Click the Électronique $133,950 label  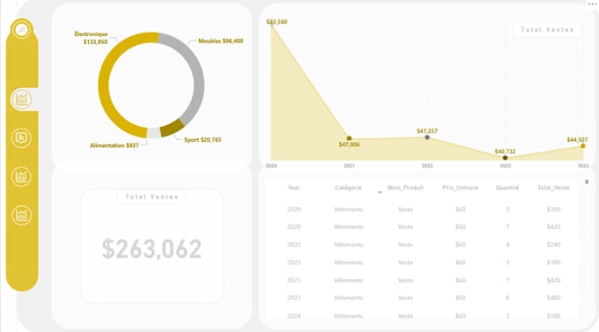tap(91, 38)
